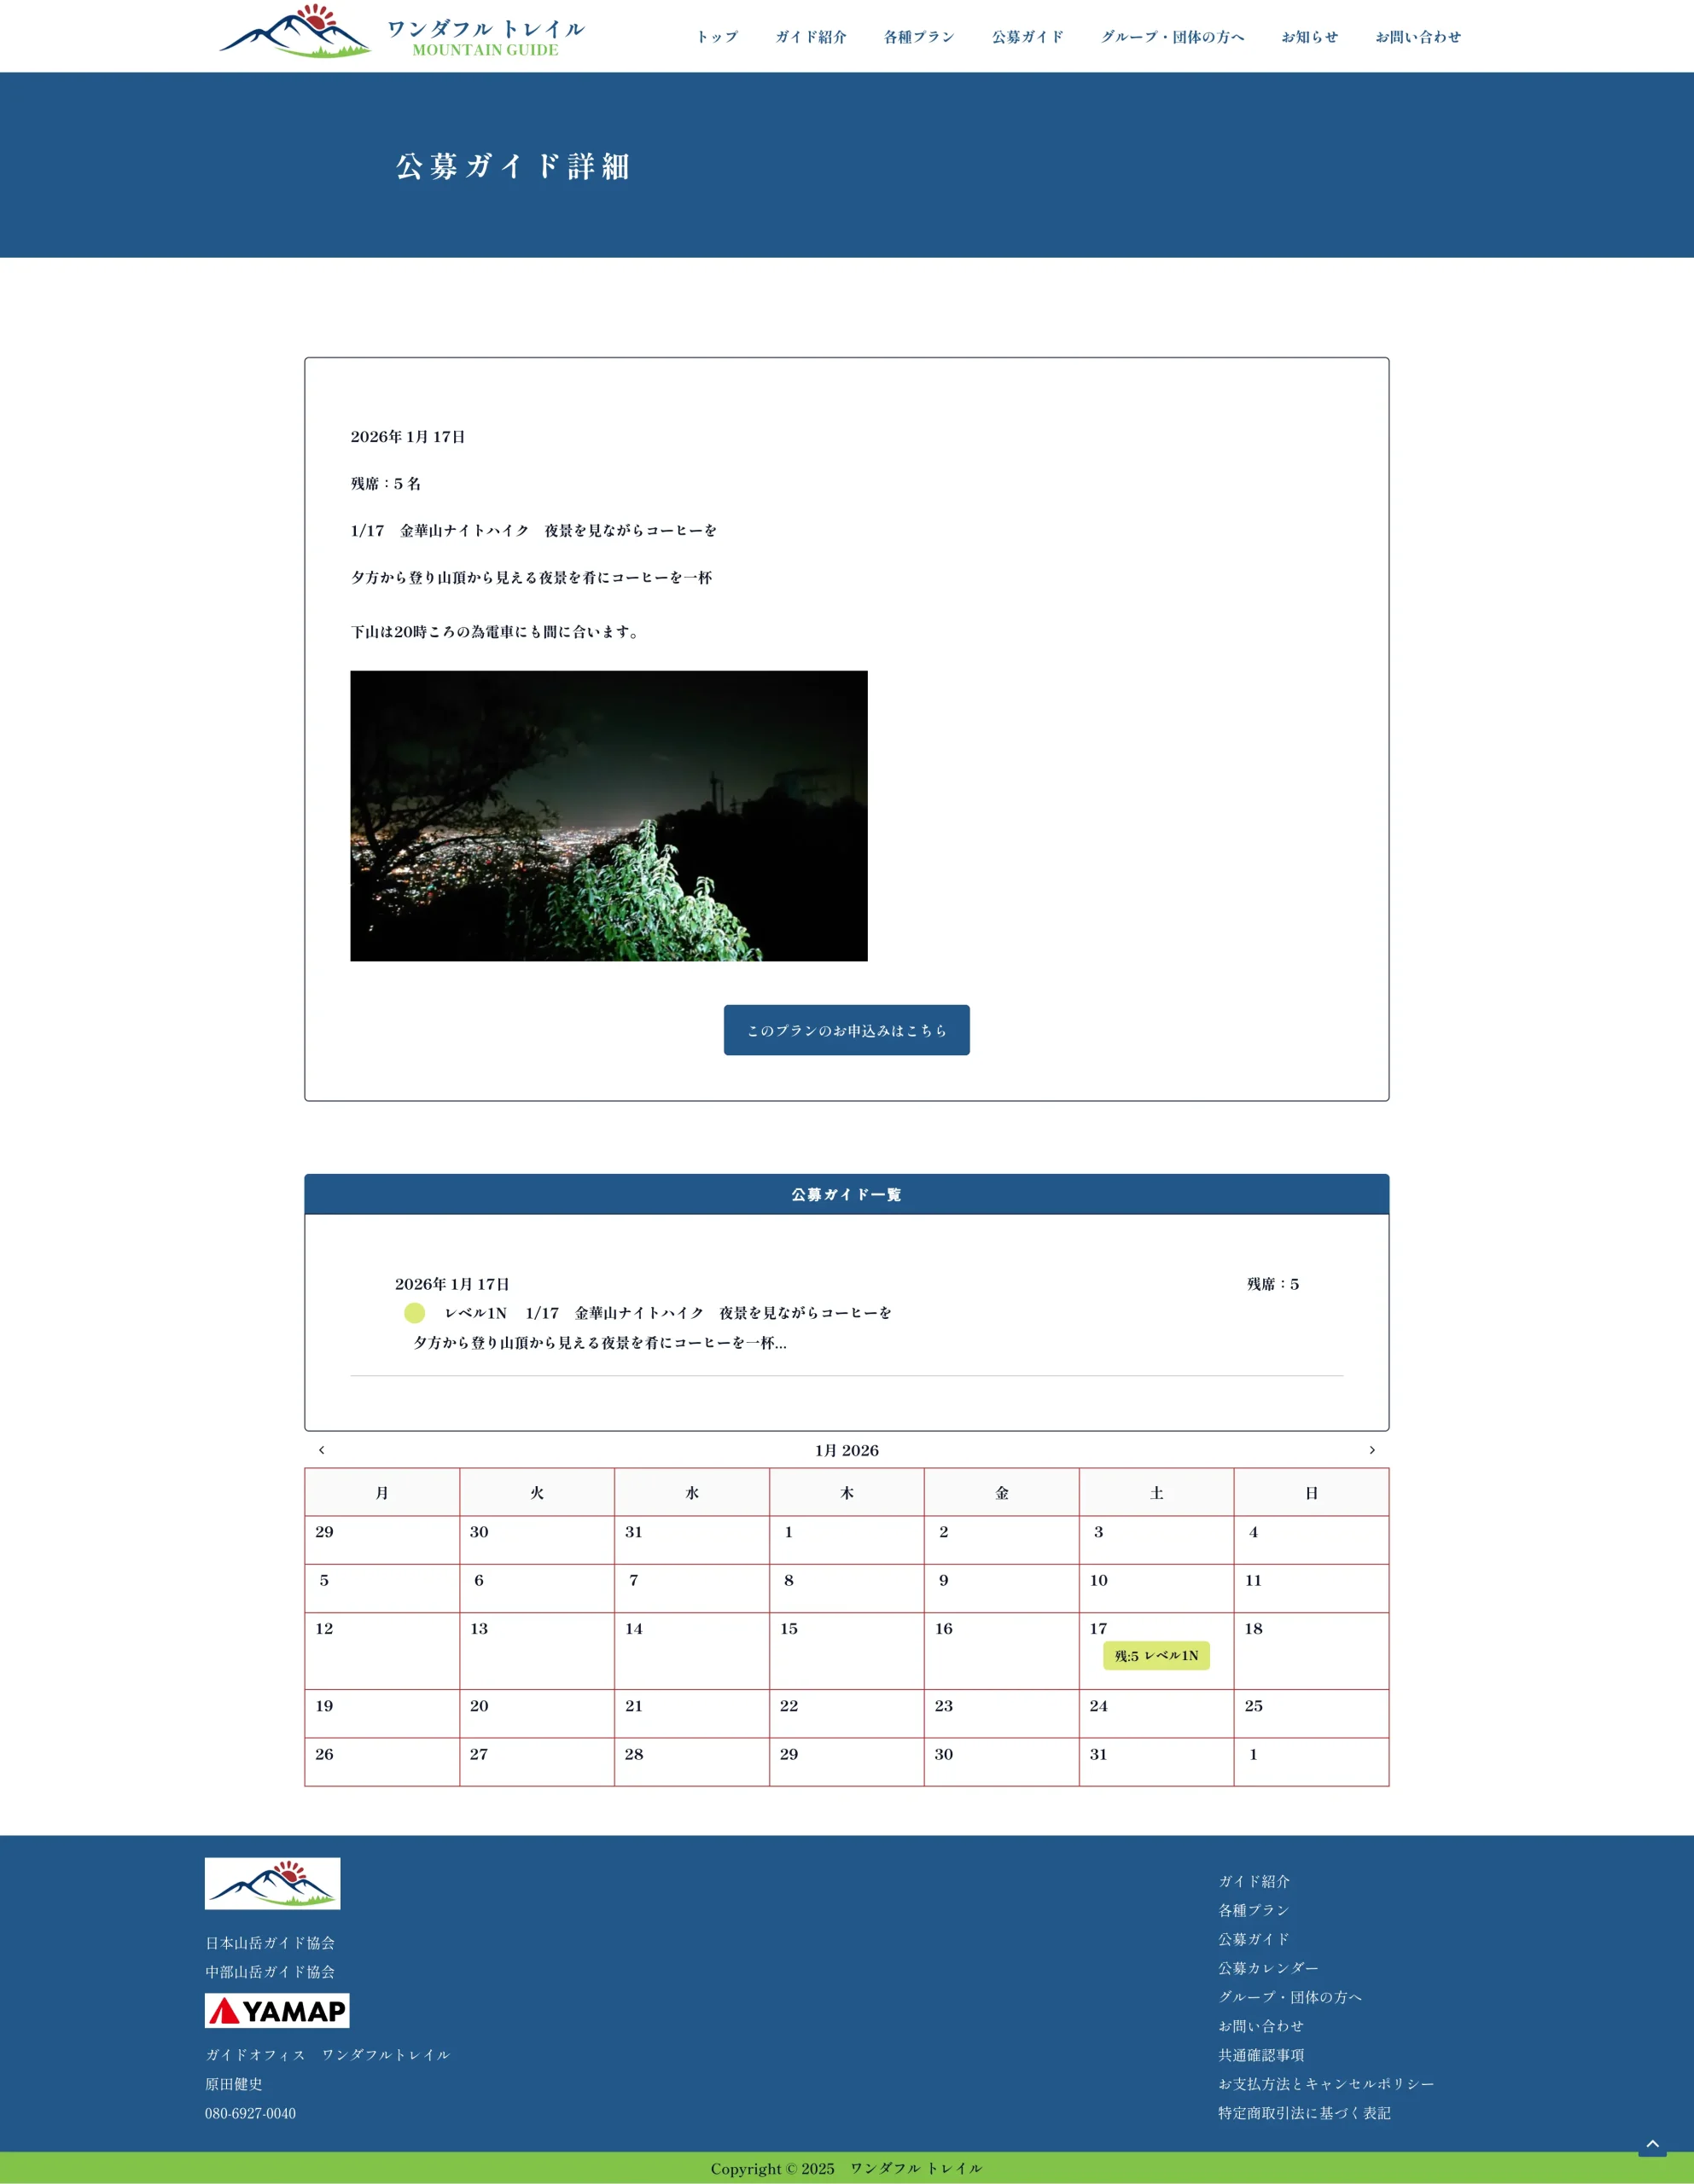Click footer link 公募カレンダー
This screenshot has height=2184, width=1694.
click(x=1268, y=1968)
